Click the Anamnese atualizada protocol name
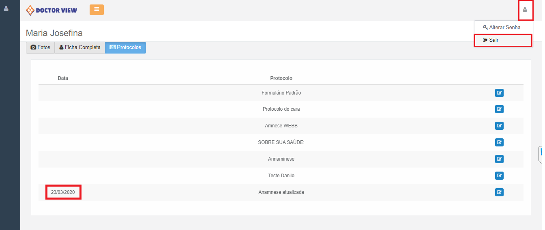 click(x=281, y=192)
